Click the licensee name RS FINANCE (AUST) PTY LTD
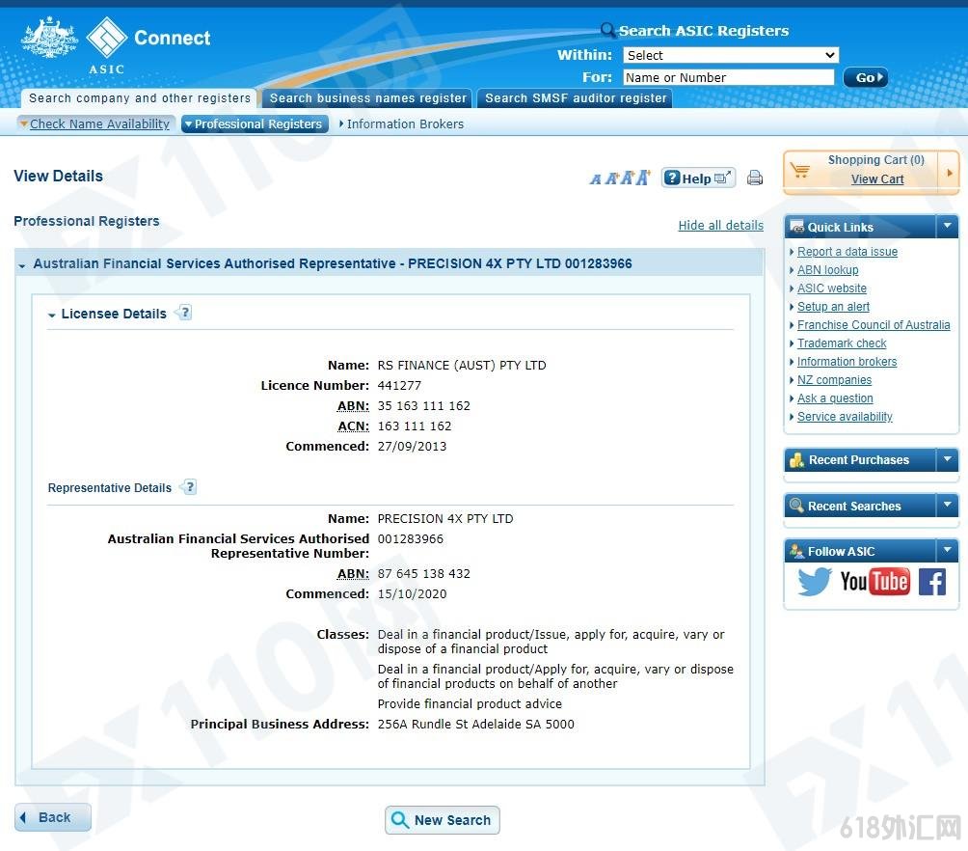The width and height of the screenshot is (968, 851). coord(462,366)
